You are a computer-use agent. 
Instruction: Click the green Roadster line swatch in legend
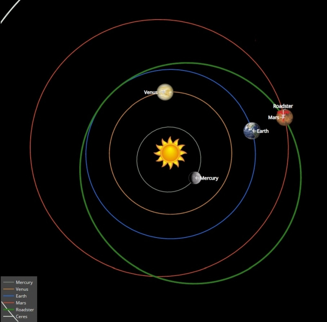9,310
